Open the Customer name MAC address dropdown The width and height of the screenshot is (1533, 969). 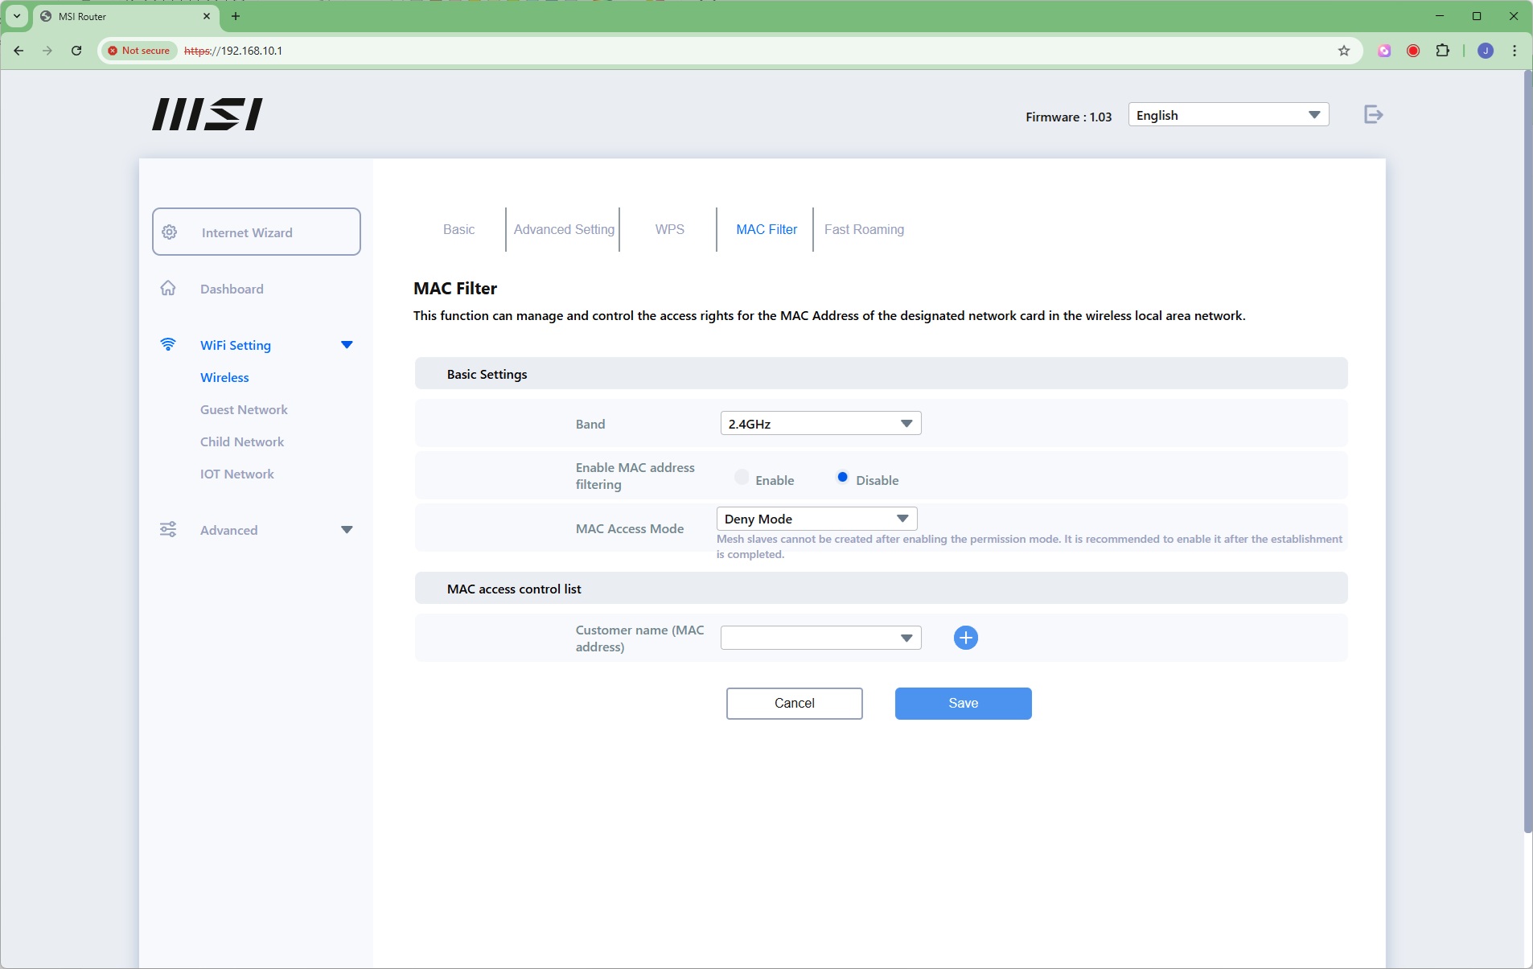pyautogui.click(x=820, y=638)
